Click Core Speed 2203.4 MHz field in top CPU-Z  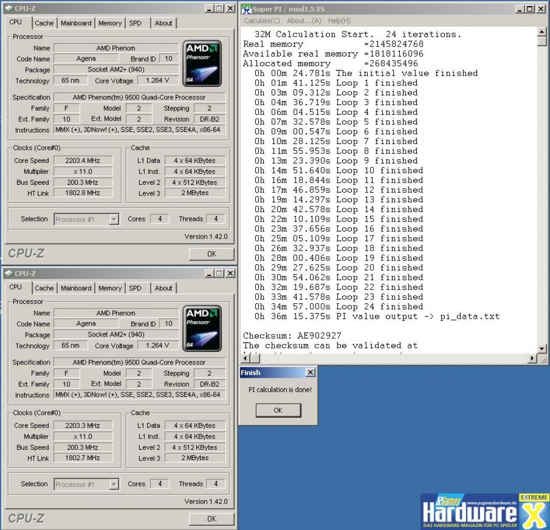click(x=83, y=160)
